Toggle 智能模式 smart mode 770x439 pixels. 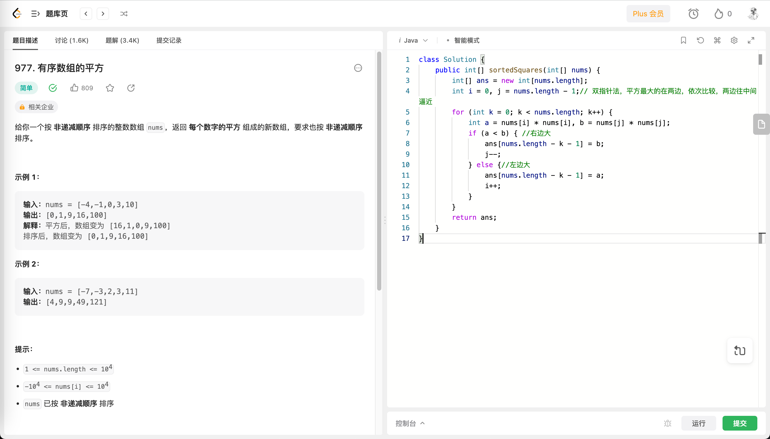[466, 41]
